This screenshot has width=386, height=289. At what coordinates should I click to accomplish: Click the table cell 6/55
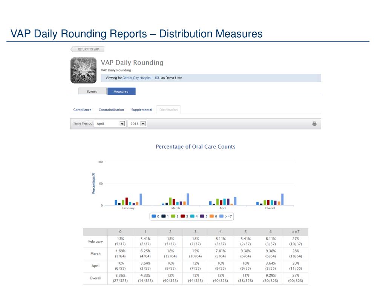120,266
